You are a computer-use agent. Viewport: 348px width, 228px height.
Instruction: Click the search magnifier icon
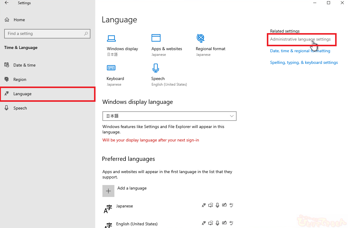click(86, 34)
